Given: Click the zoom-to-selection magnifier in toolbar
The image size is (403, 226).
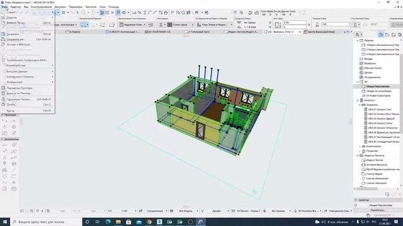Looking at the screenshot, I should [140, 13].
